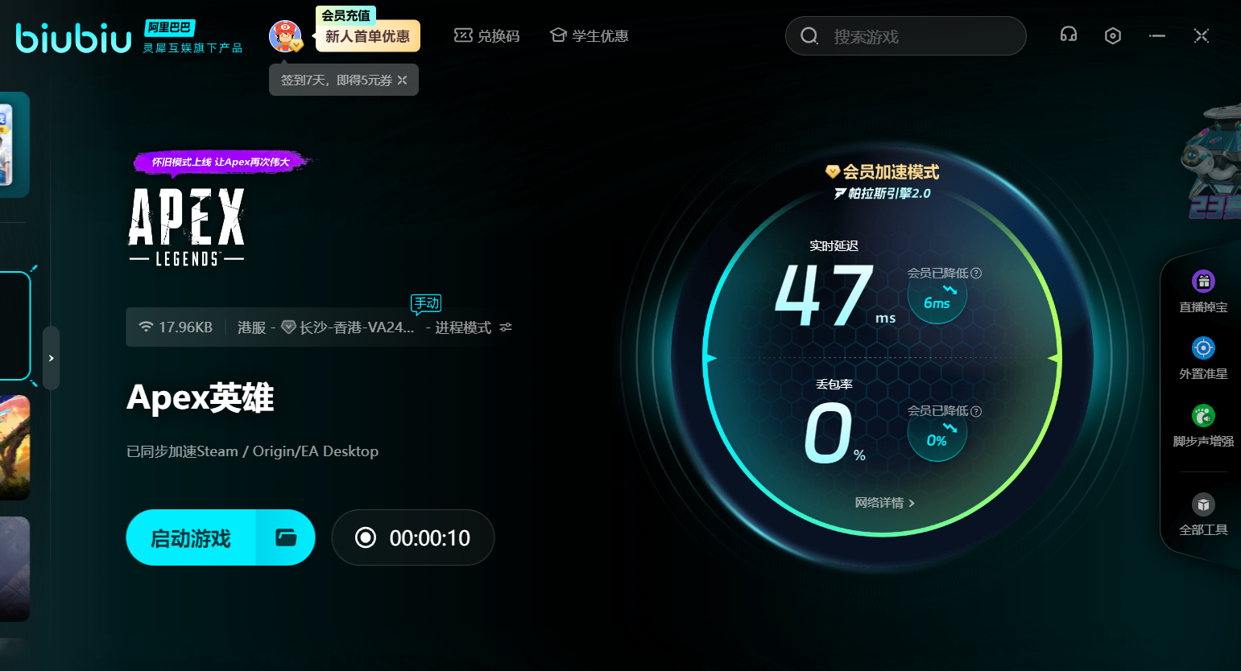Click the customer service headset icon
This screenshot has height=671, width=1241.
pos(1069,35)
